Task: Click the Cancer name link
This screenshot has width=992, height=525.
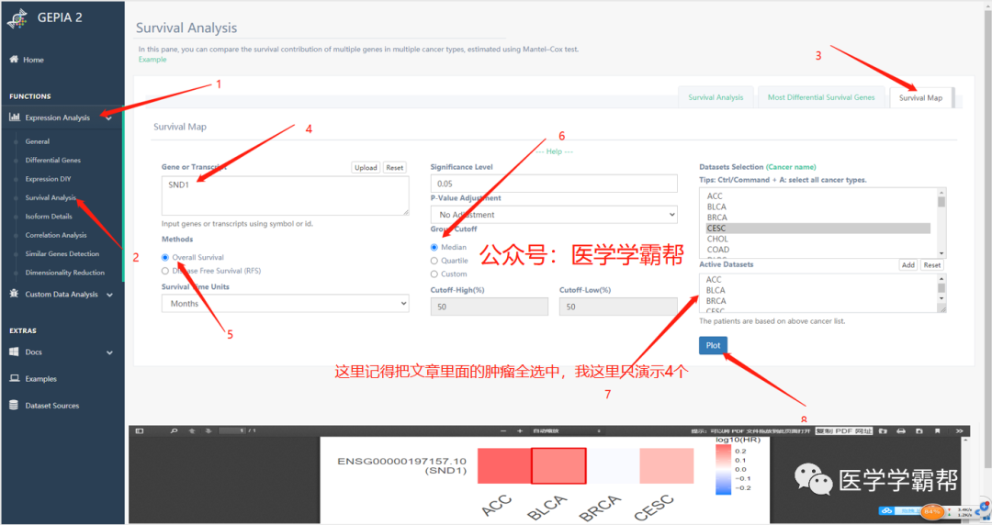Action: (x=791, y=167)
